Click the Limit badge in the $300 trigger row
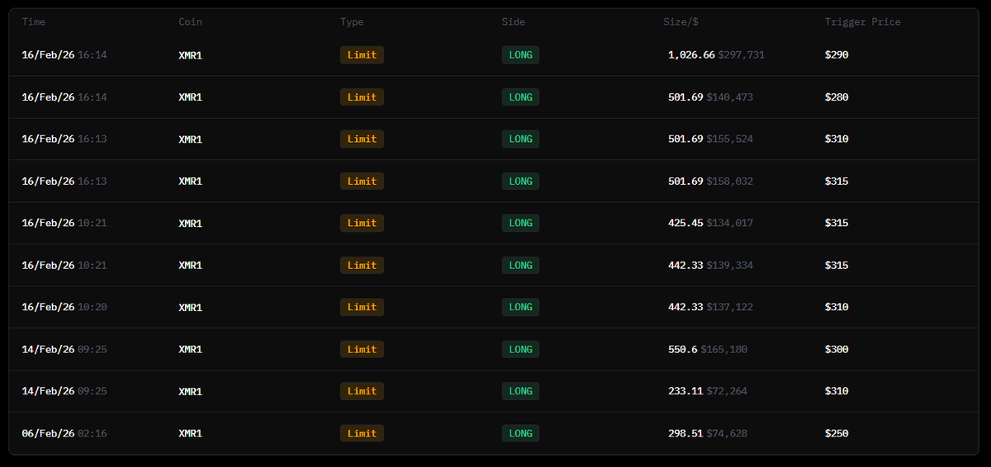The height and width of the screenshot is (467, 991). (x=362, y=349)
